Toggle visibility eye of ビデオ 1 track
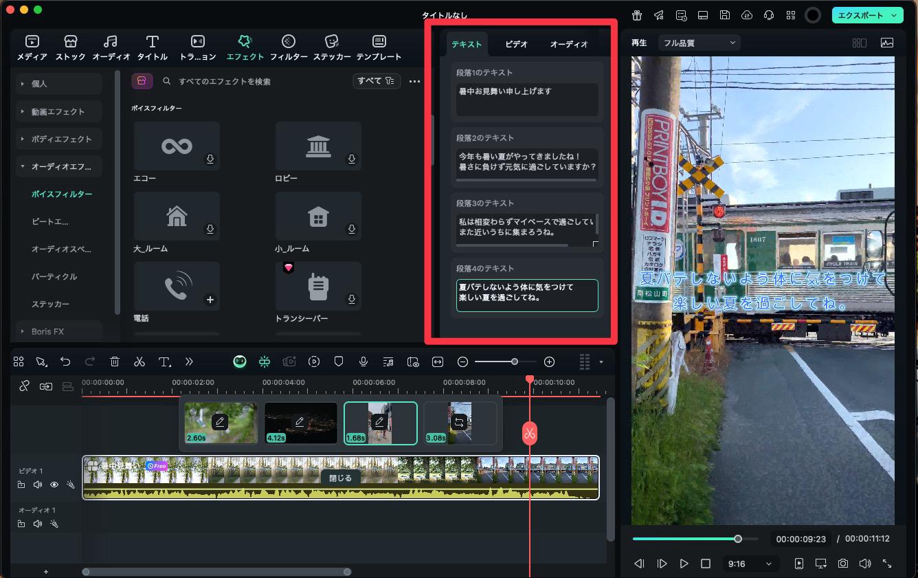Image resolution: width=918 pixels, height=578 pixels. pos(54,485)
